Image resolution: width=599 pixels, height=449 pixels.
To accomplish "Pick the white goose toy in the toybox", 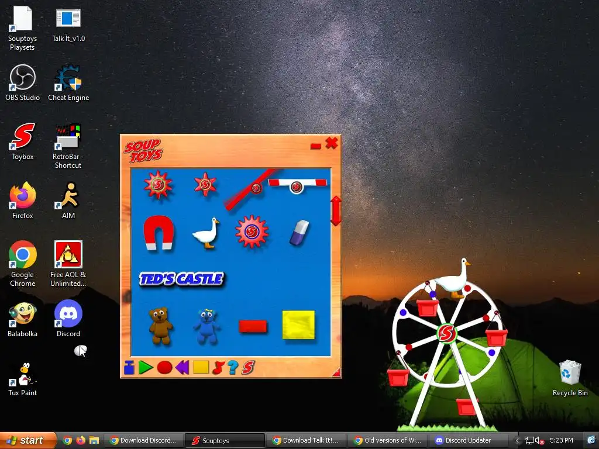I will [x=206, y=233].
